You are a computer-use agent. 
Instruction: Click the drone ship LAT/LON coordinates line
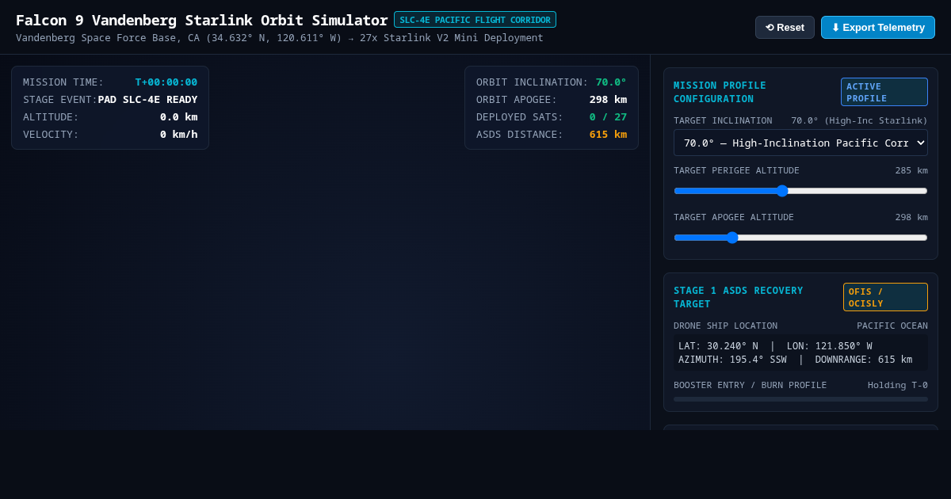[775, 346]
